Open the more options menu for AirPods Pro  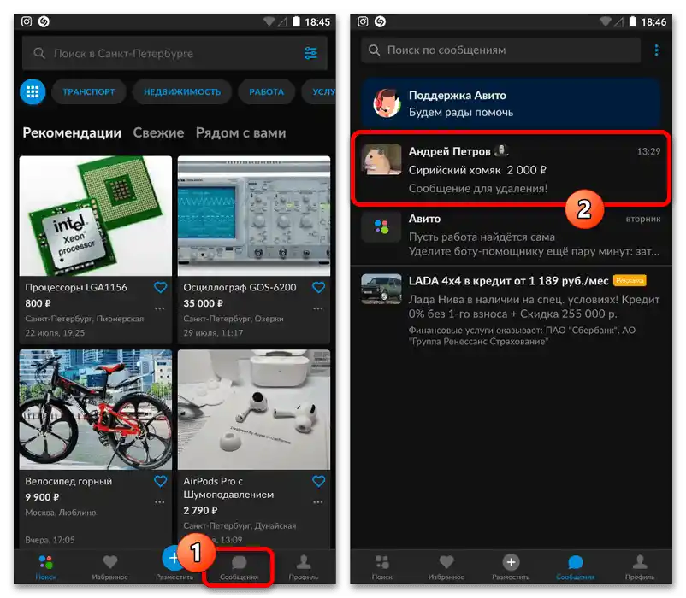click(318, 502)
